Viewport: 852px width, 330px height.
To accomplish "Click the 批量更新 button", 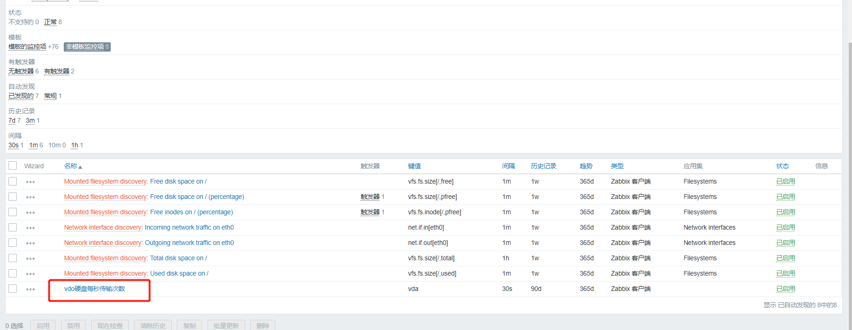I will click(226, 325).
